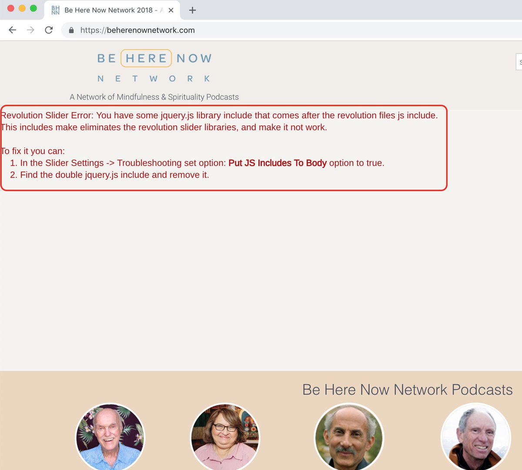
Task: Click the tagline 'A Network of Mindfulness & Spirituality Podcasts'
Action: click(x=154, y=97)
